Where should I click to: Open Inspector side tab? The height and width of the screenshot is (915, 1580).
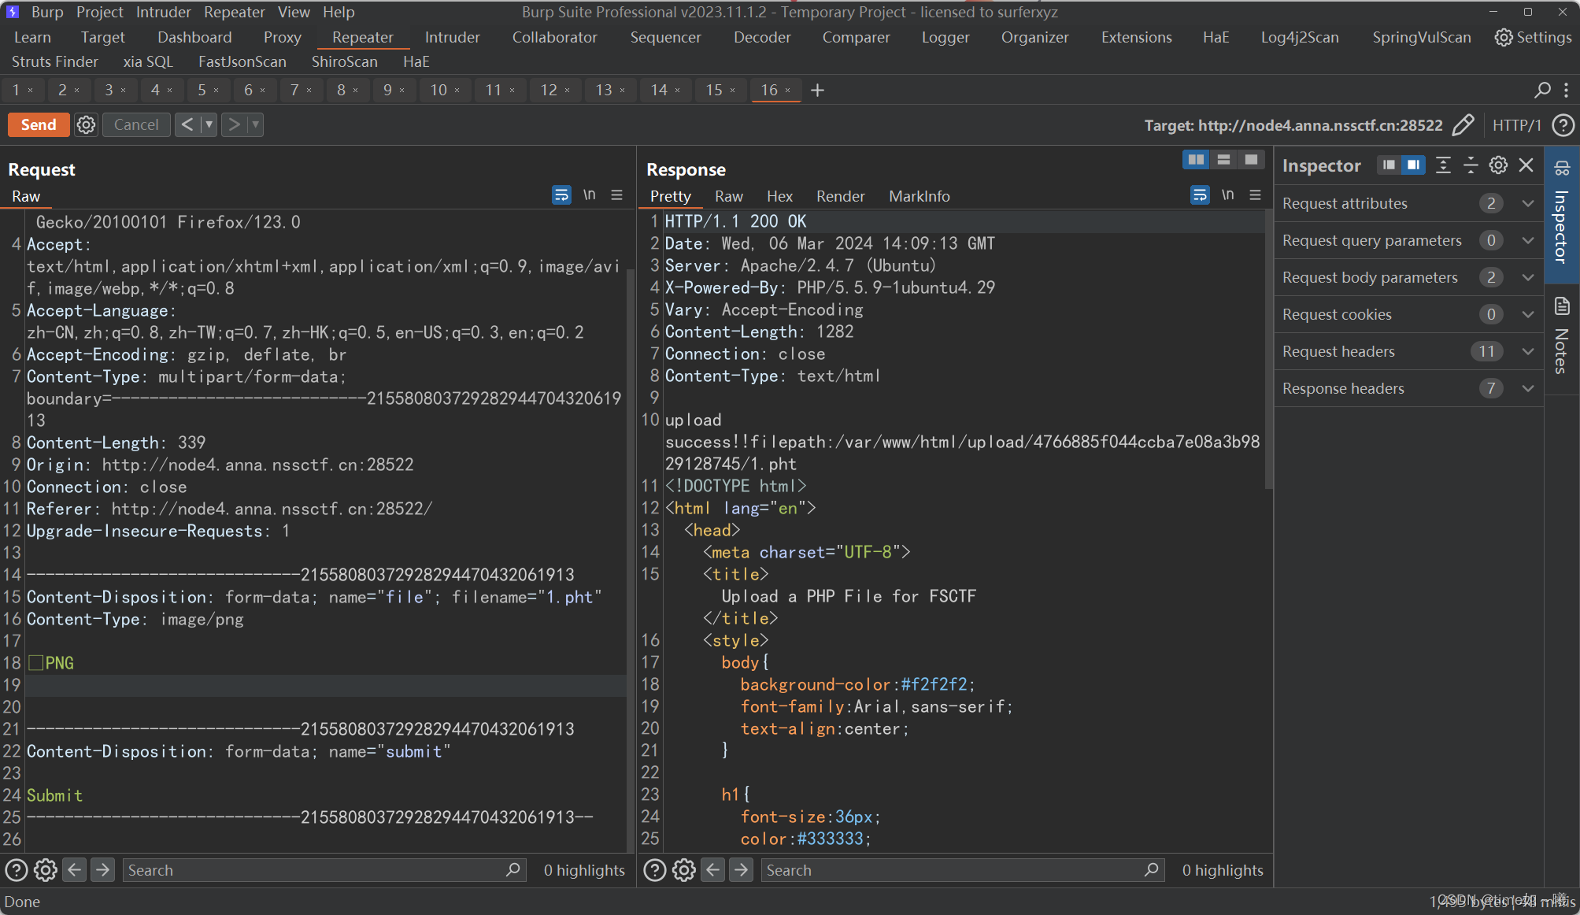[x=1562, y=214]
